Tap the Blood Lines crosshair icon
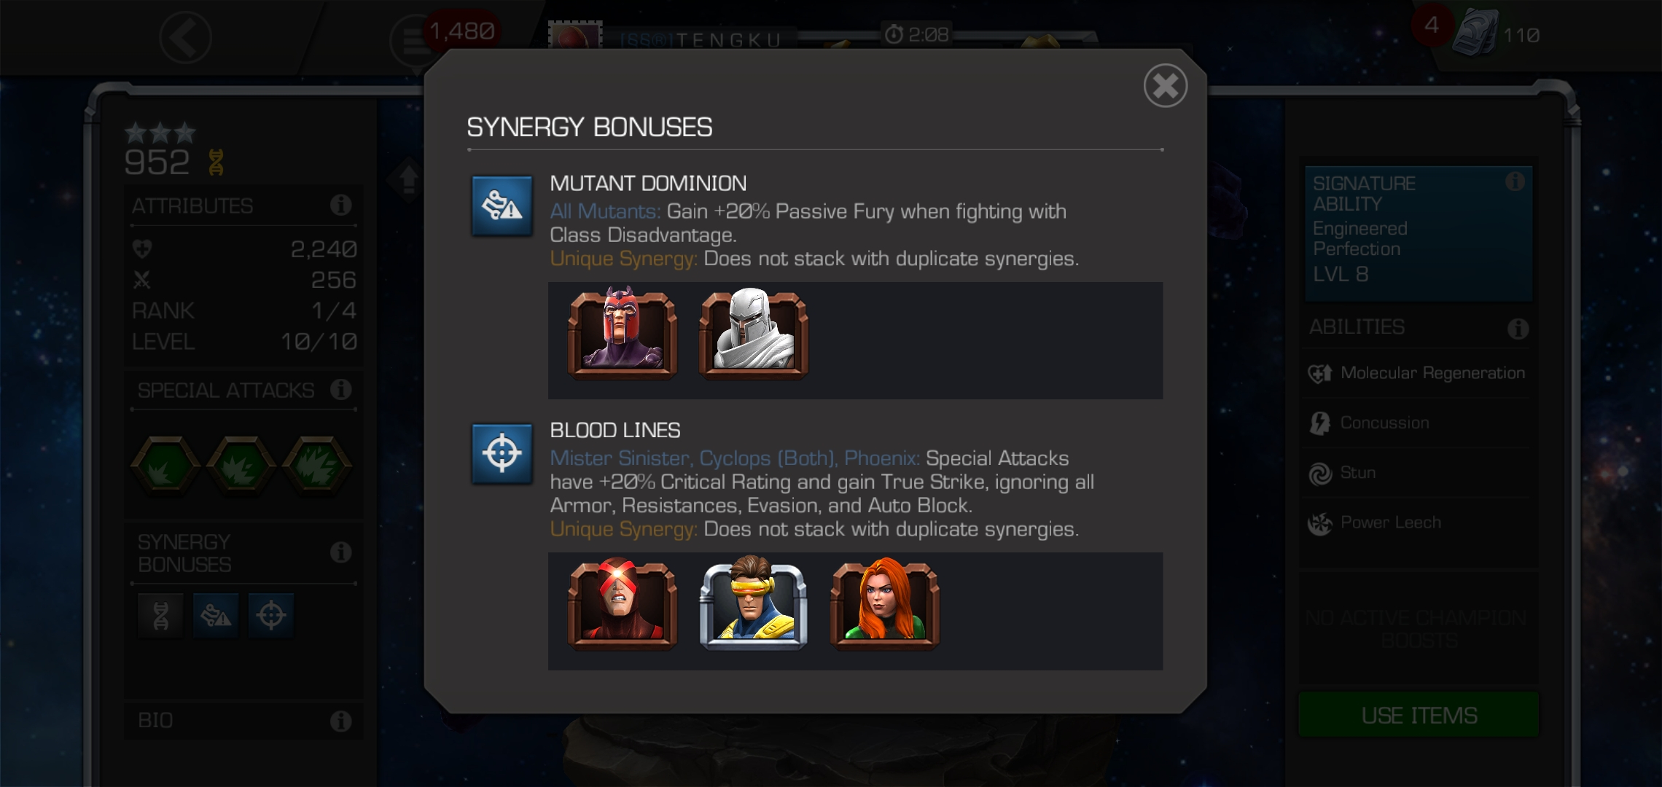Viewport: 1662px width, 787px height. click(502, 453)
